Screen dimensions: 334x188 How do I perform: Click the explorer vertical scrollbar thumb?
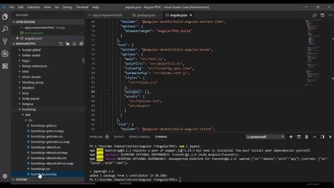coord(83,61)
